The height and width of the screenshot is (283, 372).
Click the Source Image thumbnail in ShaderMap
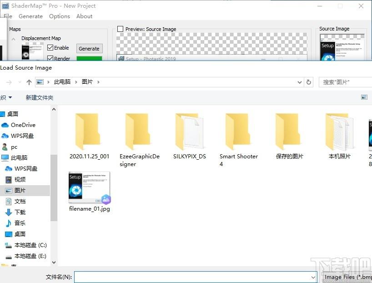(342, 47)
